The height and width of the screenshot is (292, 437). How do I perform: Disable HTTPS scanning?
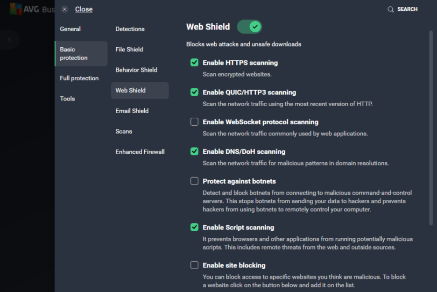[194, 63]
